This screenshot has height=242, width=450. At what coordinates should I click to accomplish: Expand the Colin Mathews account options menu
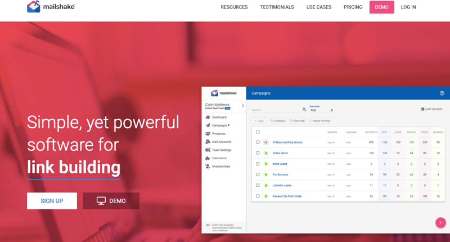click(x=243, y=106)
